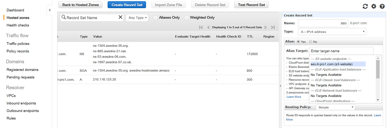Open the Any Type filter dropdown

[x=137, y=18]
